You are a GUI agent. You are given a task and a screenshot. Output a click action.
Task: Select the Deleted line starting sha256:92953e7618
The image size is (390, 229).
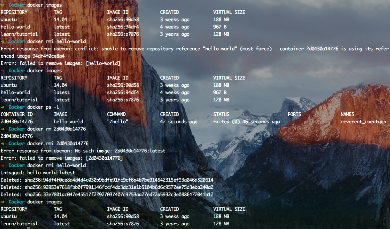coord(107,187)
